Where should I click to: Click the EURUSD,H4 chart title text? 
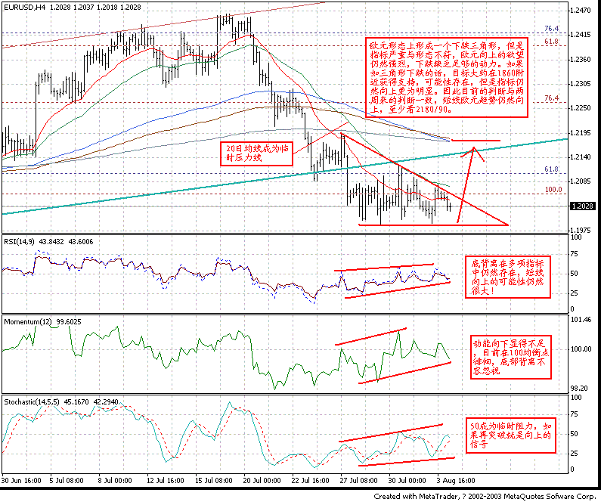[x=23, y=7]
